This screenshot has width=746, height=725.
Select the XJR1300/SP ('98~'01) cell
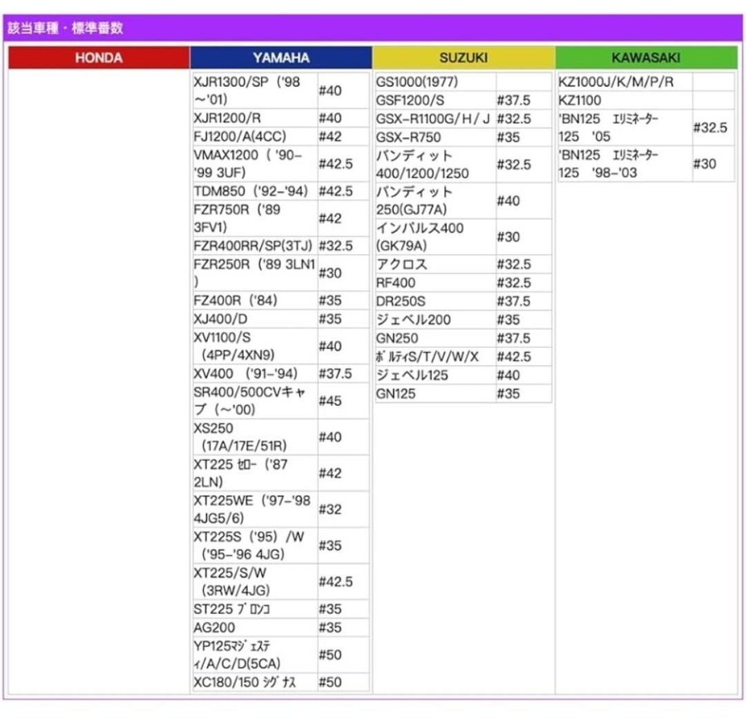click(254, 90)
